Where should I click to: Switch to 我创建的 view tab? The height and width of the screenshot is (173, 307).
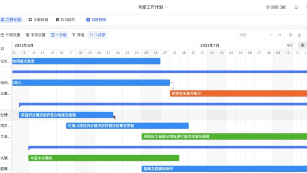(65, 20)
